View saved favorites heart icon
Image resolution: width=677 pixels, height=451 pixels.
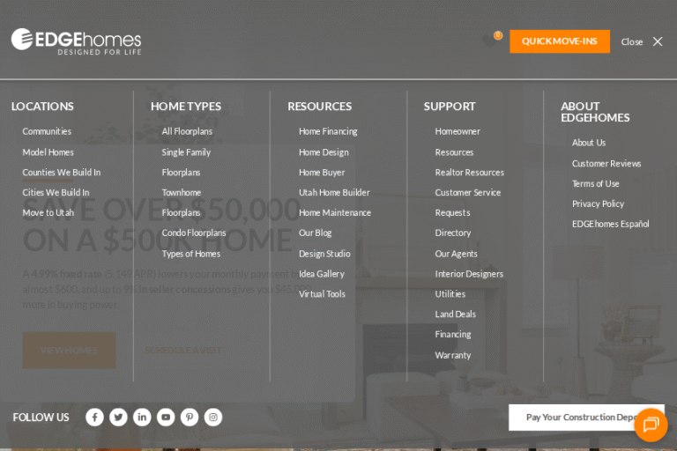[x=491, y=41]
